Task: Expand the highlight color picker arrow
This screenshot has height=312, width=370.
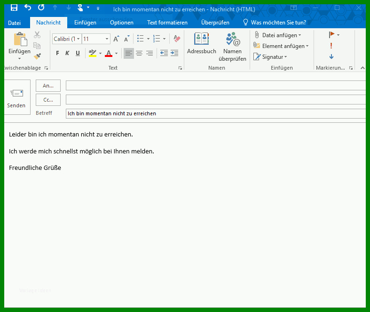Action: (100, 53)
